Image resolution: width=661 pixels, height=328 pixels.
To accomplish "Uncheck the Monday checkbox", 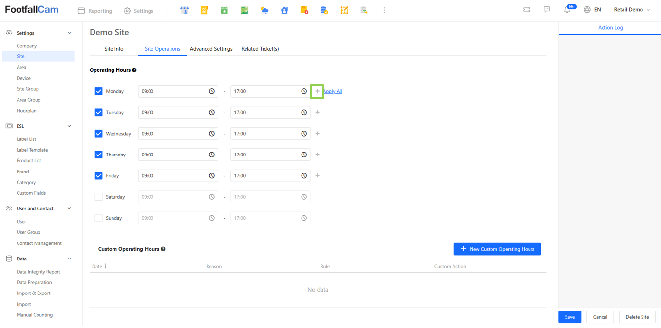I will pyautogui.click(x=99, y=91).
